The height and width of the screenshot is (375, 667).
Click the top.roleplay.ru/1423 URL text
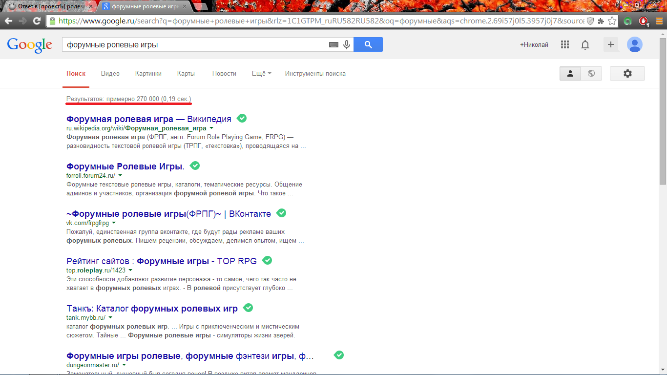(x=96, y=270)
